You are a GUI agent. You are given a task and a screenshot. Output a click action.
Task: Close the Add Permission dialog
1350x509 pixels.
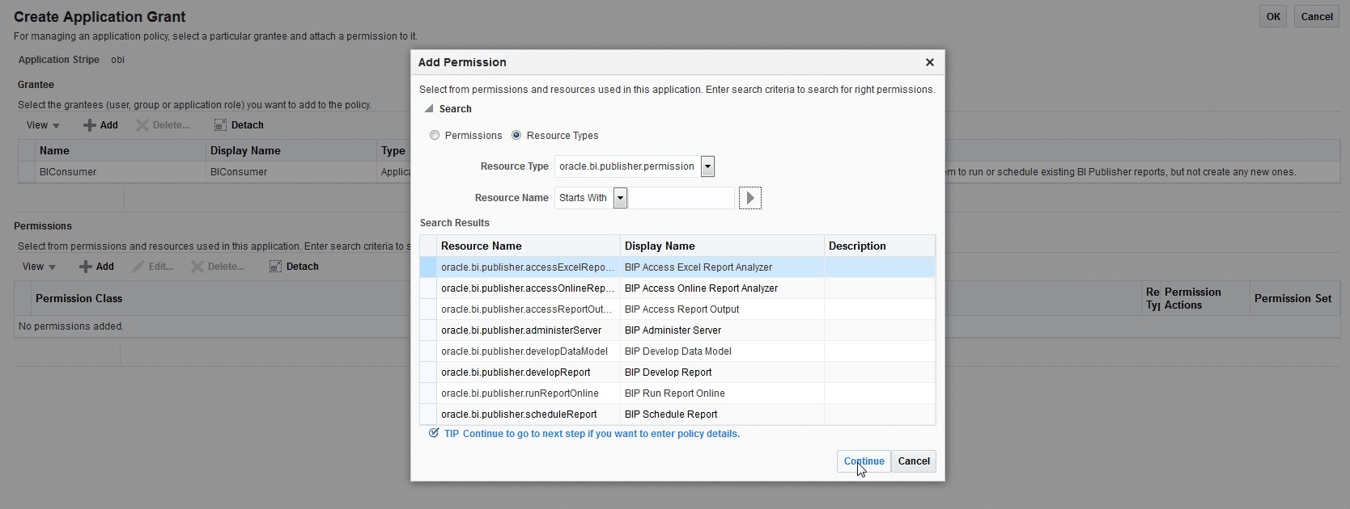point(929,62)
